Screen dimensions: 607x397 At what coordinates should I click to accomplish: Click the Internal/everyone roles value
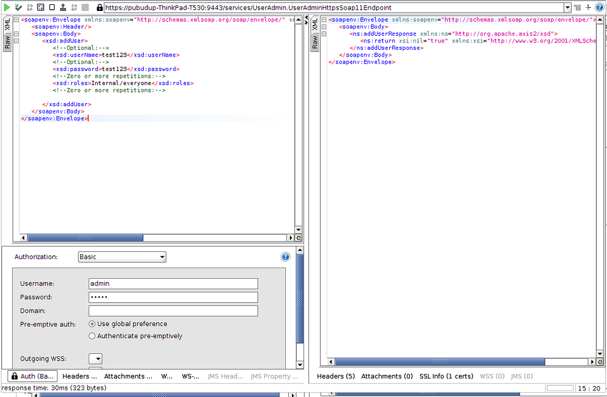pos(121,83)
